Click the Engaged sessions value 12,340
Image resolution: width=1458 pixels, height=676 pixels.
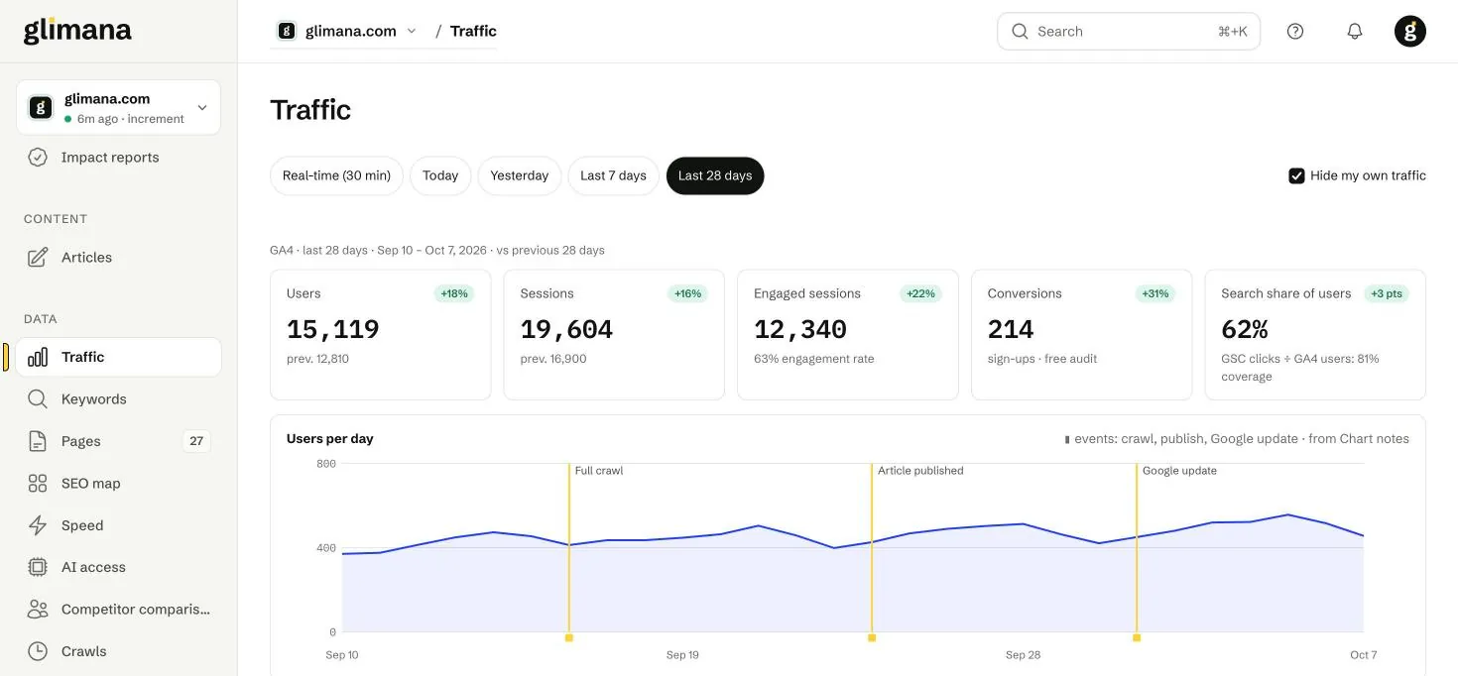800,329
